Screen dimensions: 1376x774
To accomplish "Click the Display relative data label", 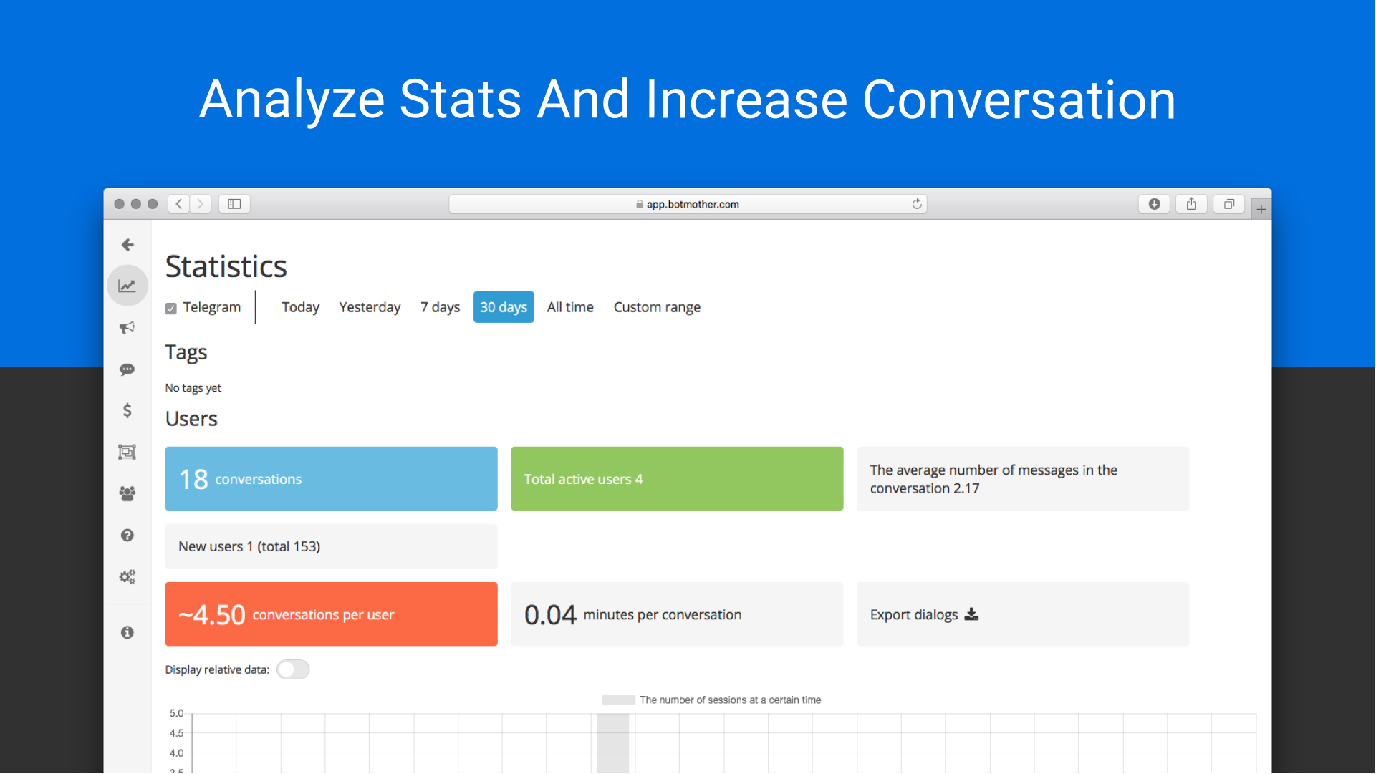I will [217, 670].
